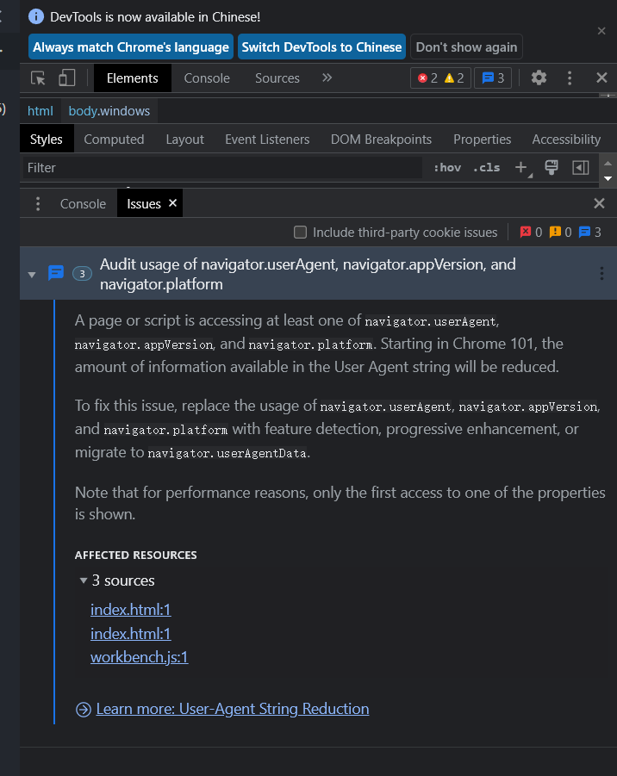
Task: Open the more tabs chevron menu
Action: pyautogui.click(x=327, y=78)
